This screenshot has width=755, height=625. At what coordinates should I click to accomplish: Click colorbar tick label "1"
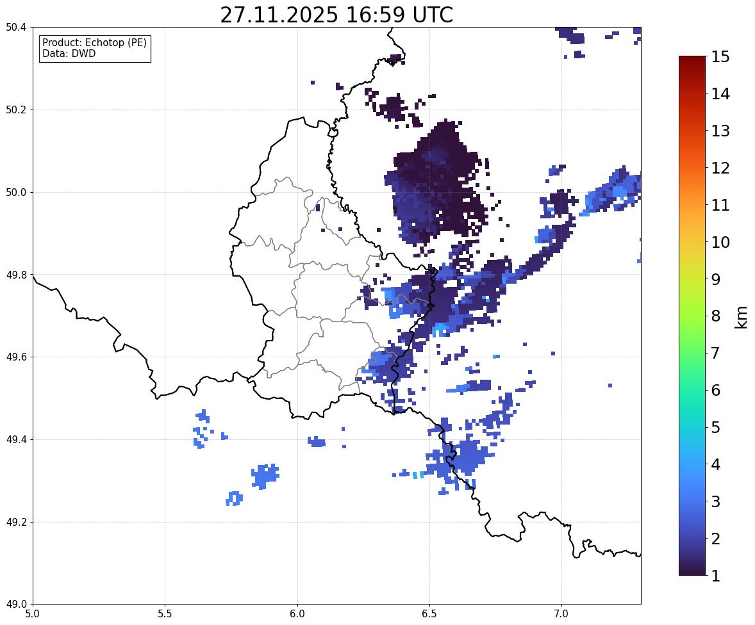coord(716,576)
